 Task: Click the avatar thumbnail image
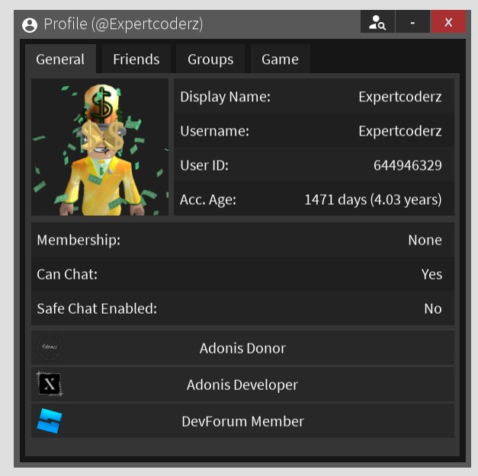100,147
